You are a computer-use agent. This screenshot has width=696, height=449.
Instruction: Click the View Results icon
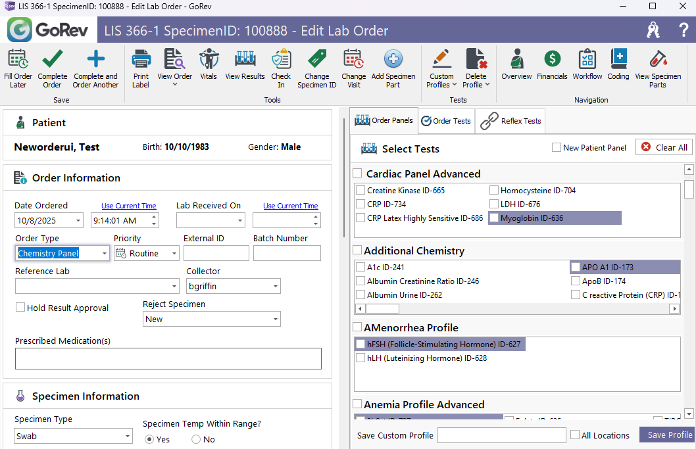pos(245,60)
